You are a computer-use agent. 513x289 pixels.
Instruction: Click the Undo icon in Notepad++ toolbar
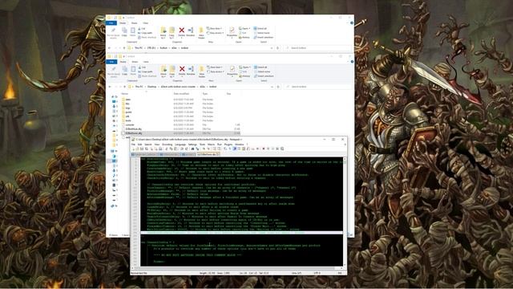coord(182,149)
